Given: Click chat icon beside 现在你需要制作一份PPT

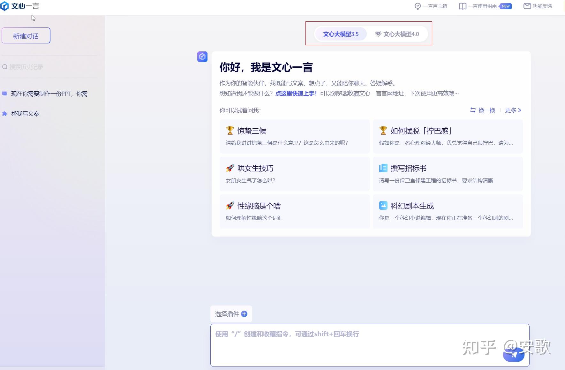Looking at the screenshot, I should coord(4,94).
